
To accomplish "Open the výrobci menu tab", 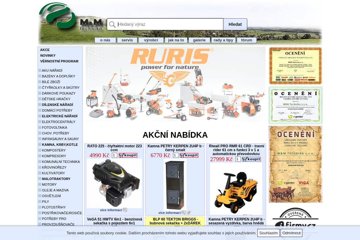I will [151, 40].
